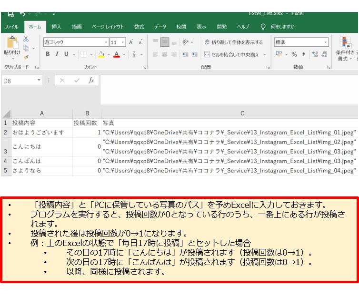
Task: Open the font color dropdown arrow
Action: pos(124,54)
